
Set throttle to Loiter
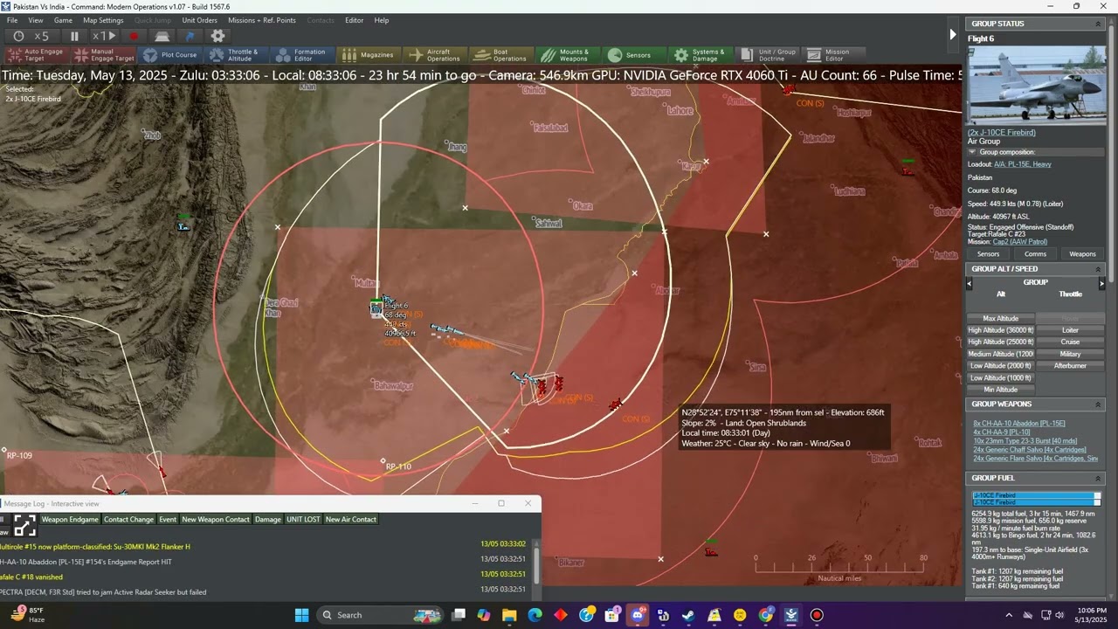(1070, 330)
